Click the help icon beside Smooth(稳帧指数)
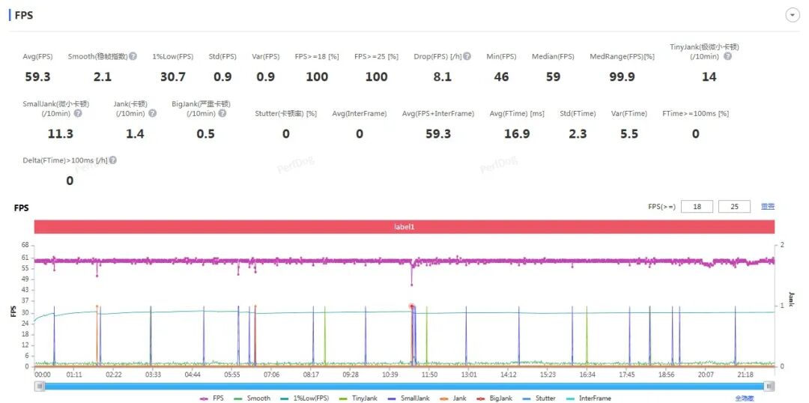809x403 pixels. click(133, 56)
